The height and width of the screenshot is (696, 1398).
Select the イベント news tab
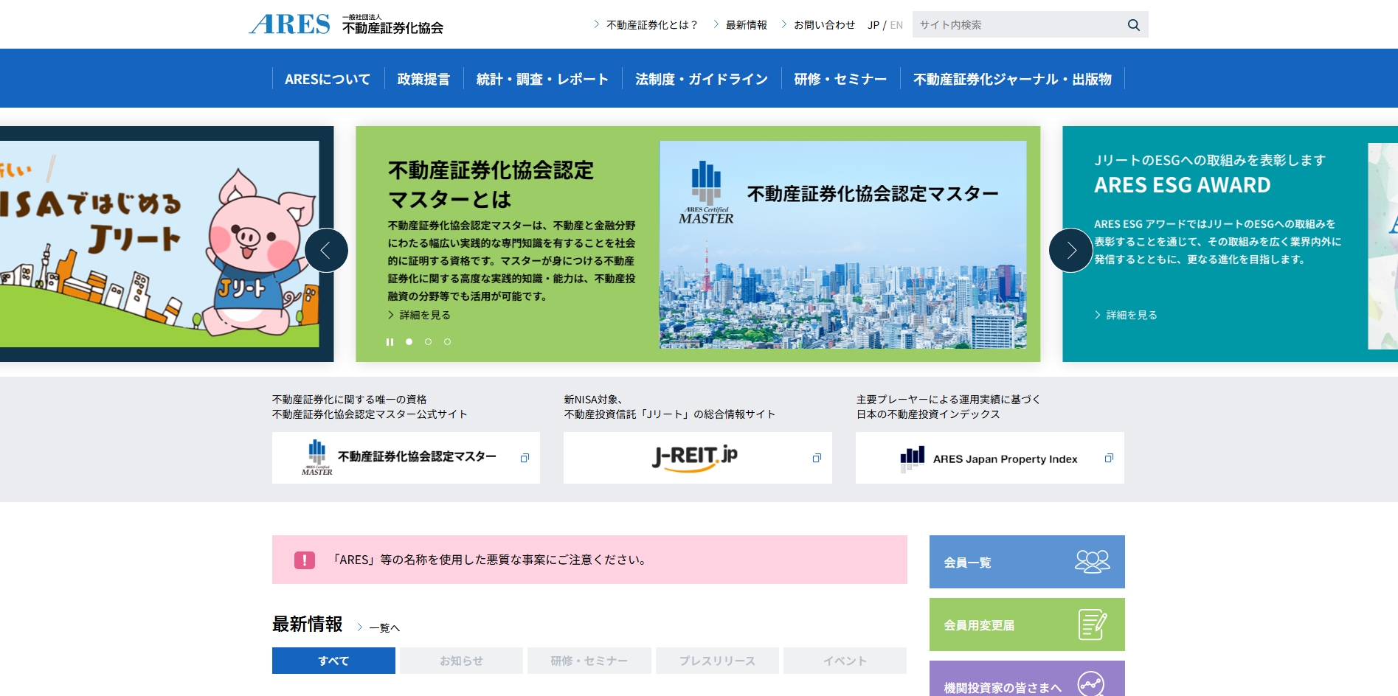coord(845,661)
